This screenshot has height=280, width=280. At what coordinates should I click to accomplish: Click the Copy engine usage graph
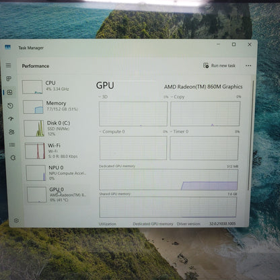[x=205, y=114]
